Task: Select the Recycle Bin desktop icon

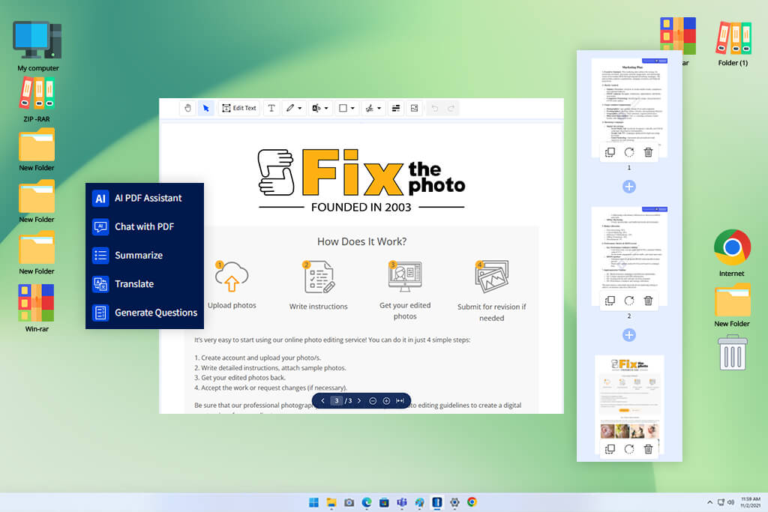Action: coord(732,352)
